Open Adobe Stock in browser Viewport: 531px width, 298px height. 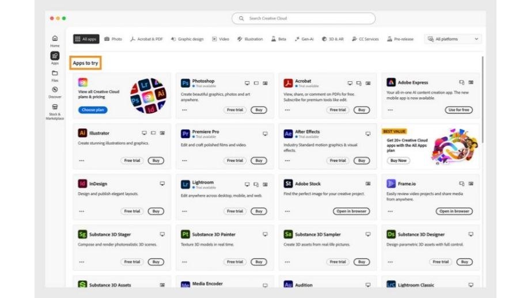tap(351, 211)
